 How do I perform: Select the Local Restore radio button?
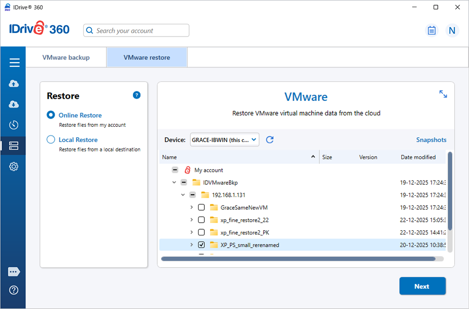point(51,140)
